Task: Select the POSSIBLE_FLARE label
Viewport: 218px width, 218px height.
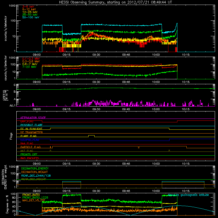Action: (31, 125)
